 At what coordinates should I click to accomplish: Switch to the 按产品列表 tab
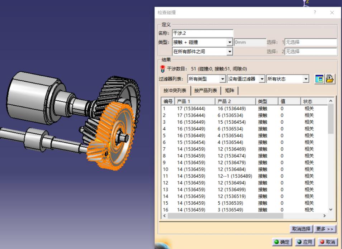[205, 91]
